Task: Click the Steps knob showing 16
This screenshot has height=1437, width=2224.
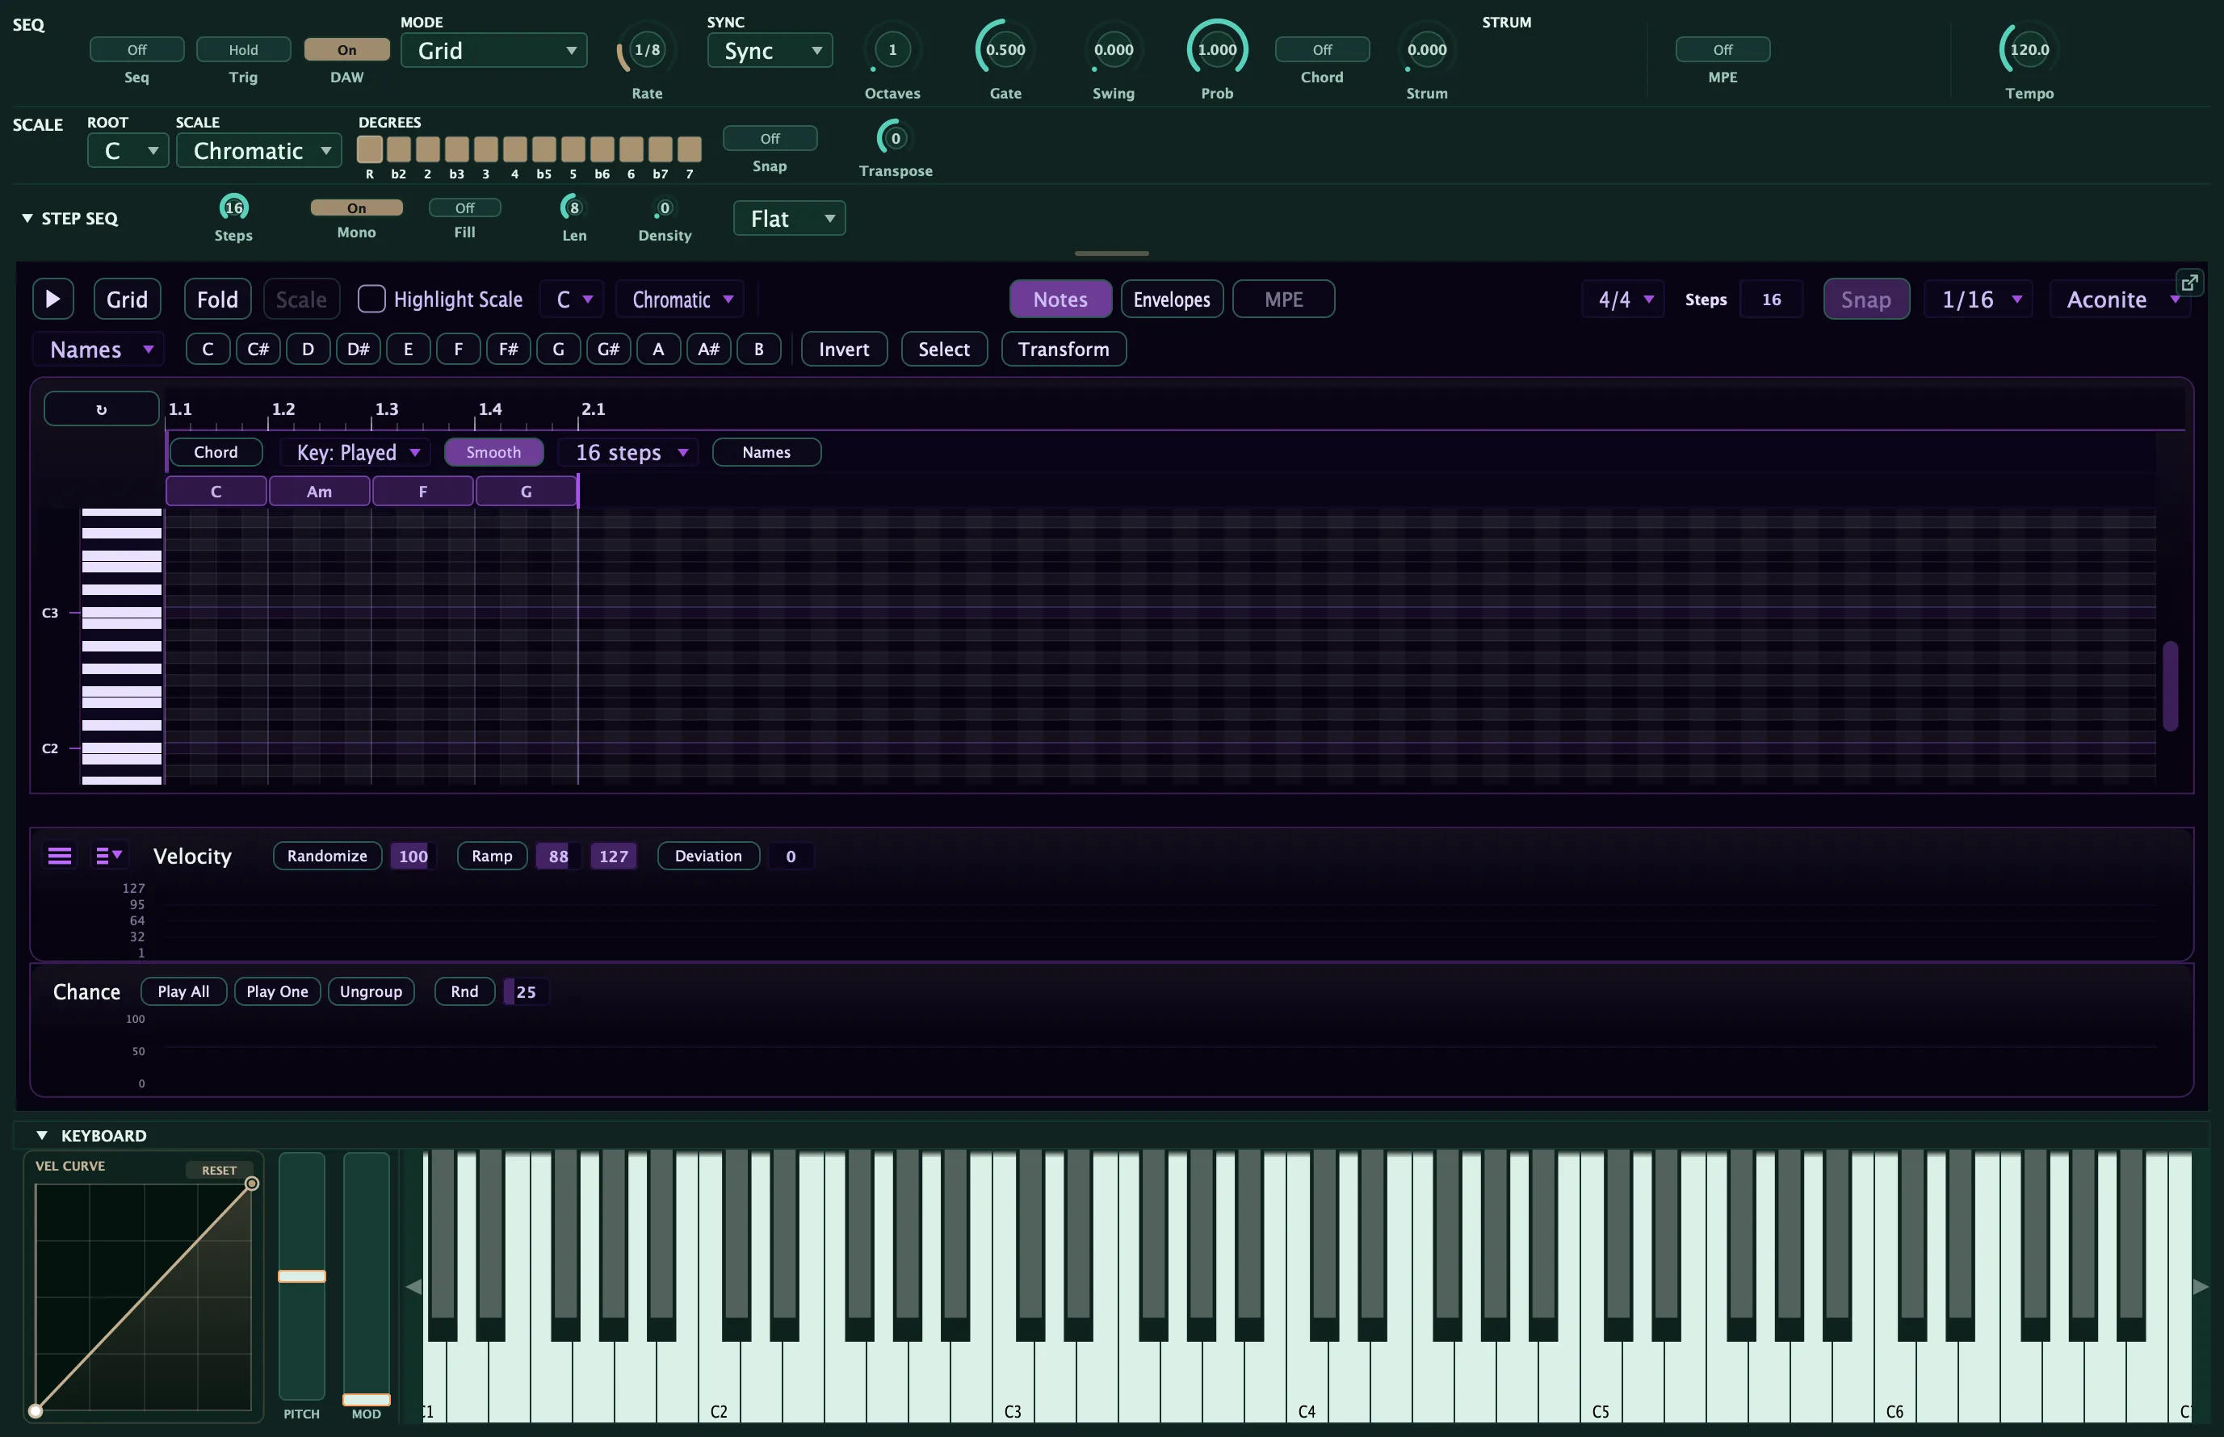Action: 233,207
